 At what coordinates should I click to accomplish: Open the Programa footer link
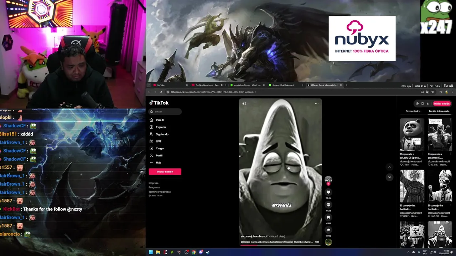(x=154, y=187)
